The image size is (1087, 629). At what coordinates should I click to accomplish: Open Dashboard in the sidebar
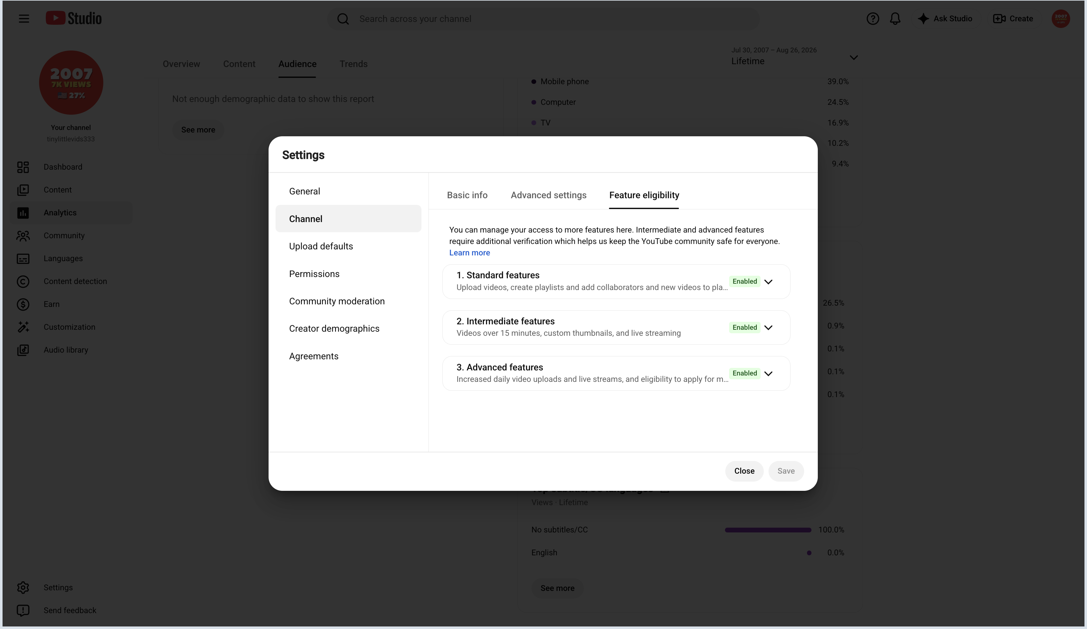point(71,167)
